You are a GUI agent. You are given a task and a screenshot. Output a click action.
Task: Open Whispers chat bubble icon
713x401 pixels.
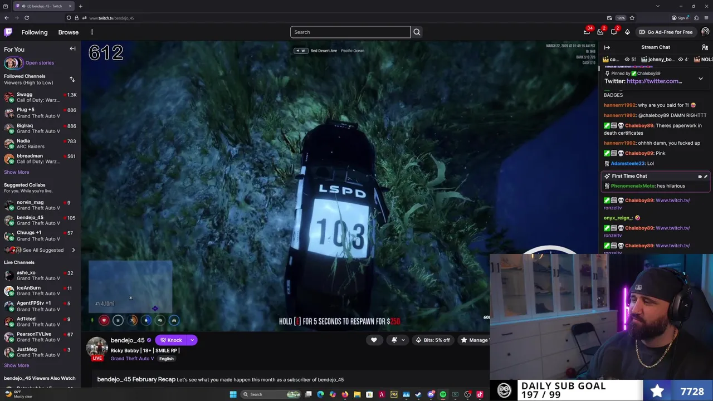coord(614,32)
